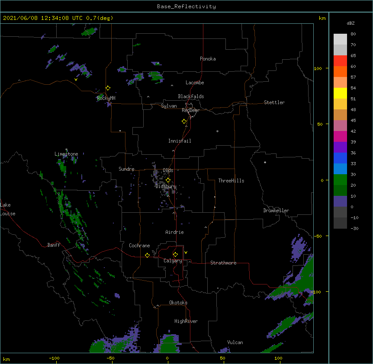The height and width of the screenshot is (364, 373).
Task: Select the slate purple 10-0 dBZ swatch
Action: click(340, 201)
